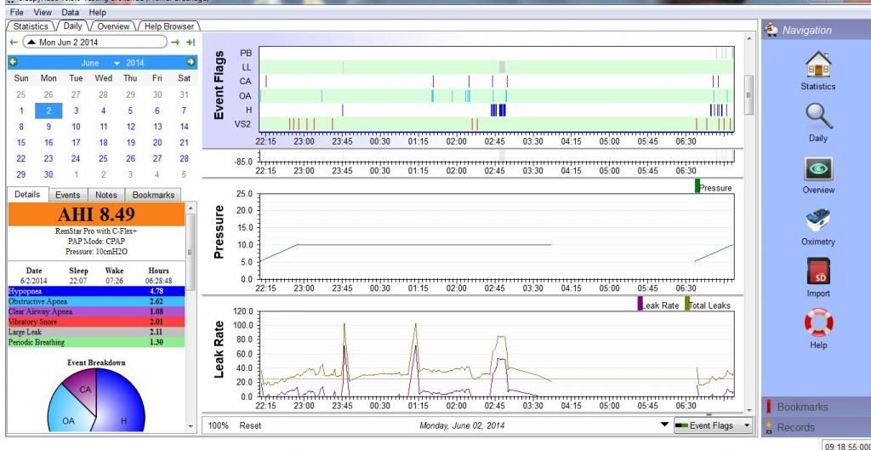
Task: Go to next day green arrow
Action: click(x=175, y=43)
